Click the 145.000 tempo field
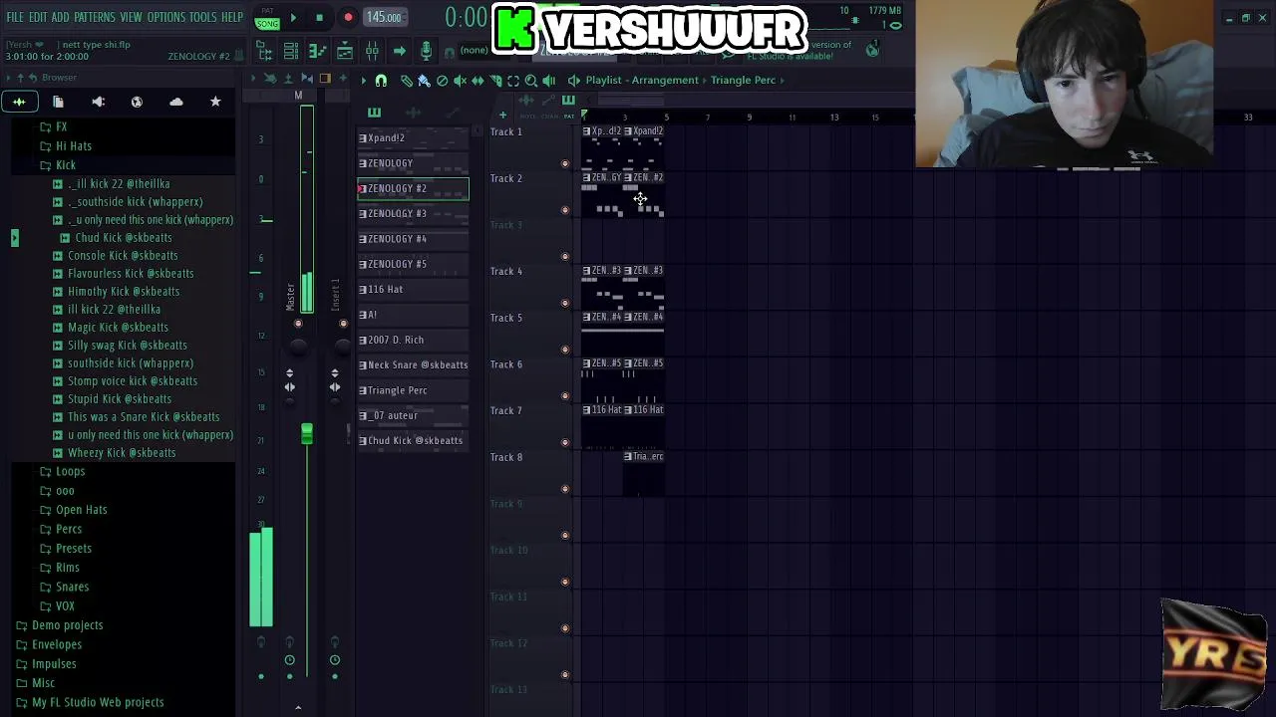 pos(384,18)
